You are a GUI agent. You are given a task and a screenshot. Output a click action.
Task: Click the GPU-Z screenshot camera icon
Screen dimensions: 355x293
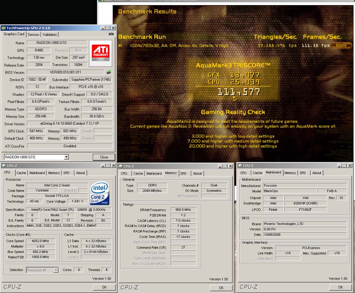click(111, 34)
